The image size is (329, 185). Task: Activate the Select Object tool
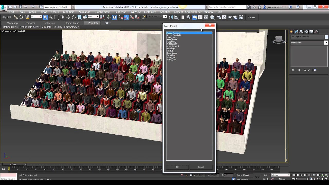(x=45, y=17)
